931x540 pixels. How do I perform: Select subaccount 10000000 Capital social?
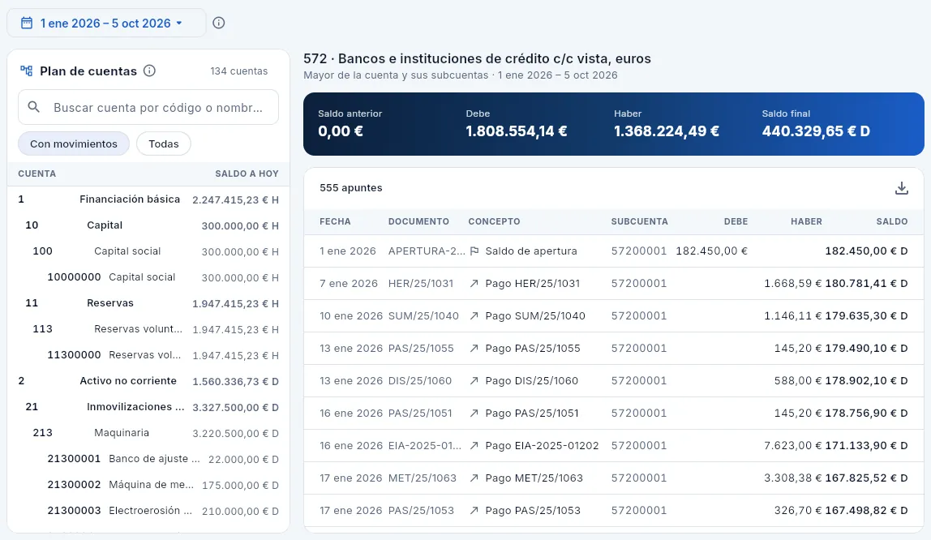[x=148, y=277]
